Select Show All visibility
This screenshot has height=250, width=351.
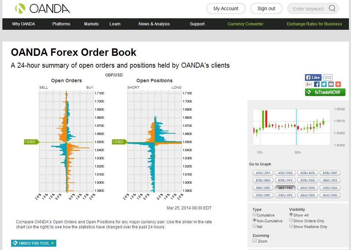pos(291,214)
